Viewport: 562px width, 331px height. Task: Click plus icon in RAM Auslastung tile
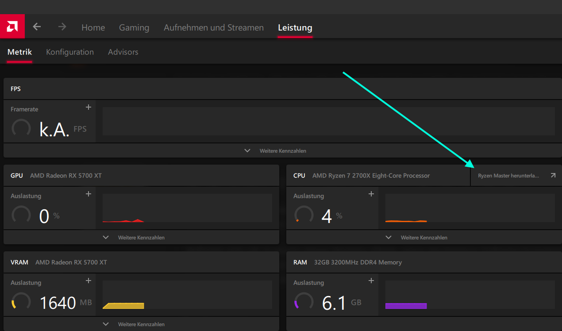pyautogui.click(x=371, y=281)
